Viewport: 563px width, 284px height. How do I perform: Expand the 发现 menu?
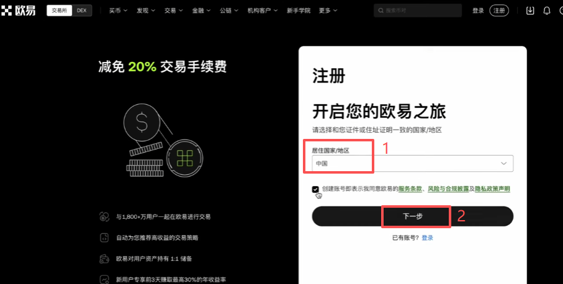point(146,11)
